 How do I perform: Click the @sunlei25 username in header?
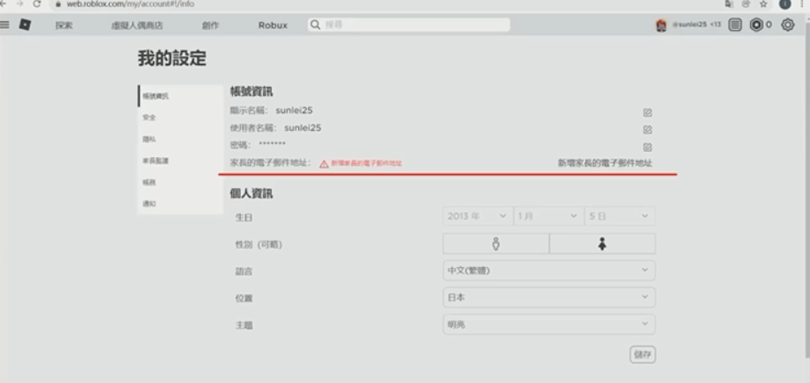[x=690, y=25]
